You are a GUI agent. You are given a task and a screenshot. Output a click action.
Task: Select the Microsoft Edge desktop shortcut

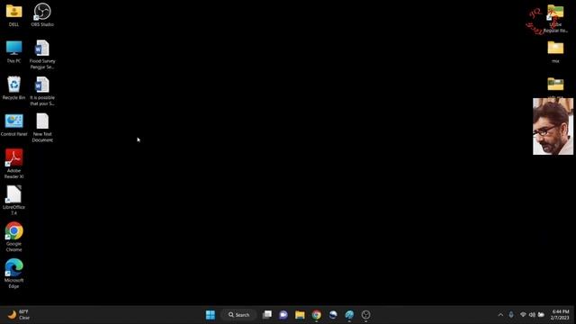pyautogui.click(x=14, y=274)
